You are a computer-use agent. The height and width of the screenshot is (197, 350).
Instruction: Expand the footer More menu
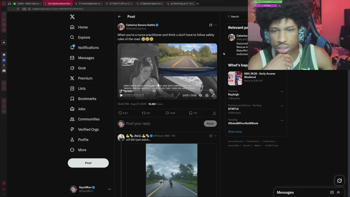[x=258, y=146]
